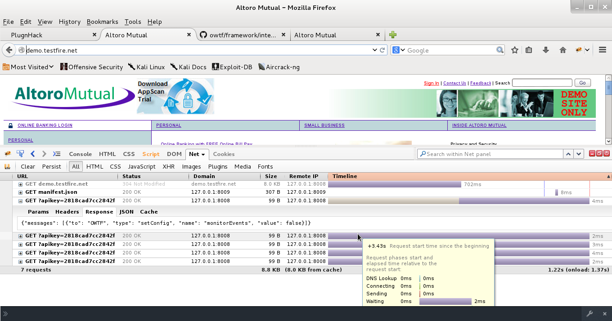Click the manifest.json 8ms timeline bar
The height and width of the screenshot is (321, 612).
(557, 192)
